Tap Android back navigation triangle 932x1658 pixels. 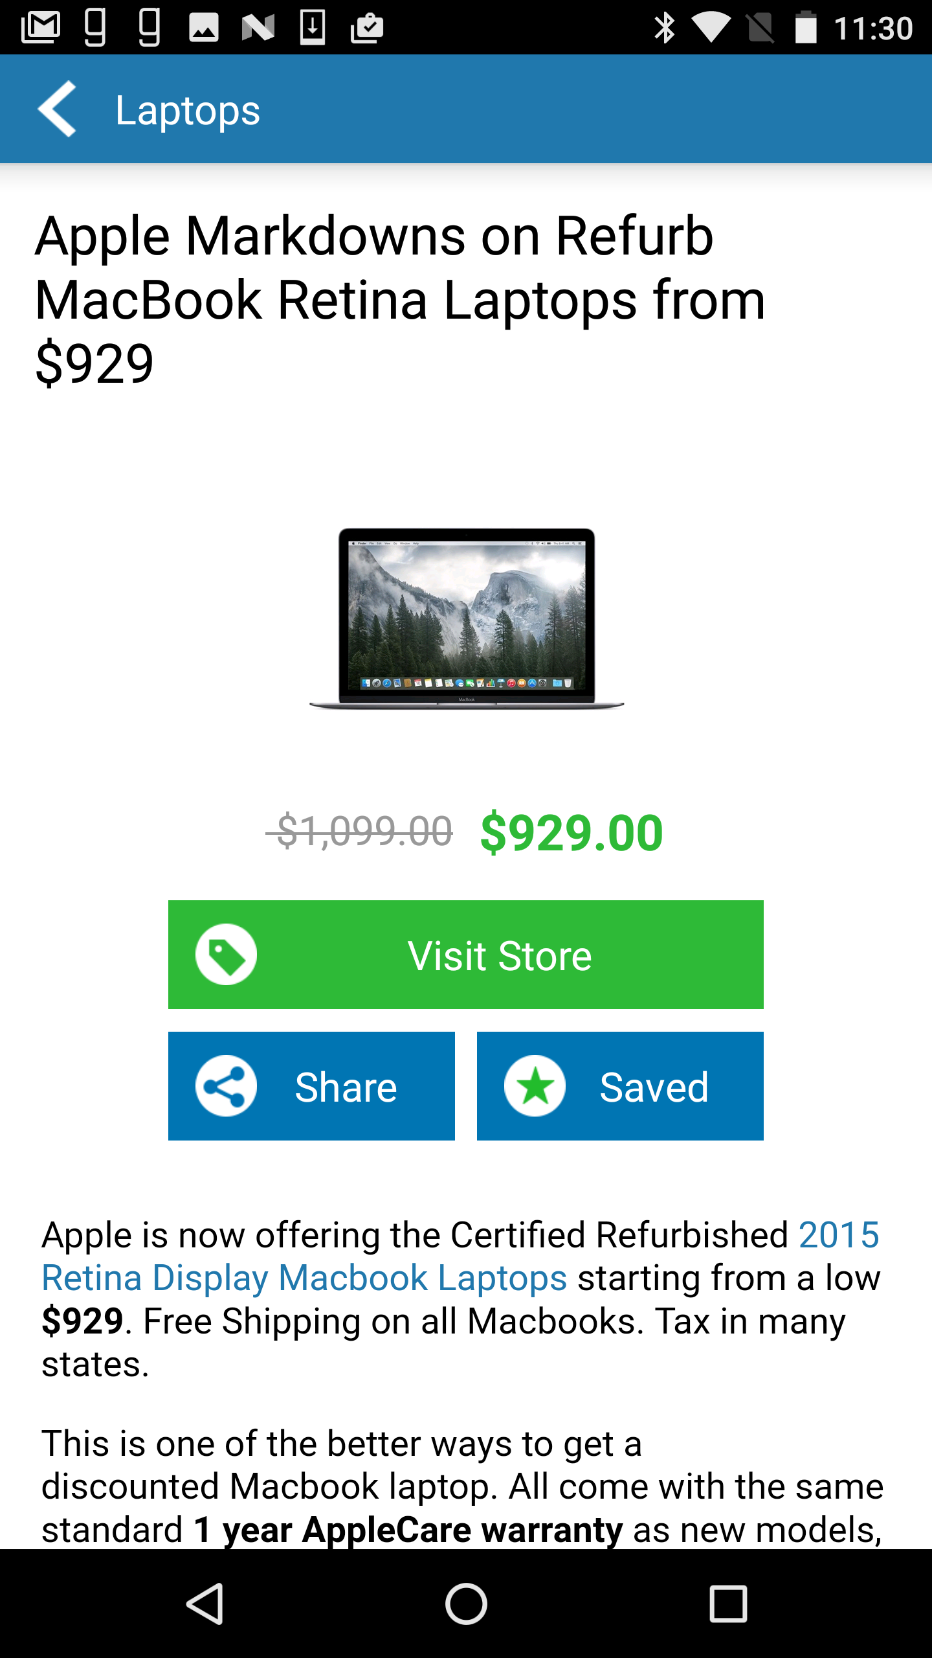coord(205,1604)
